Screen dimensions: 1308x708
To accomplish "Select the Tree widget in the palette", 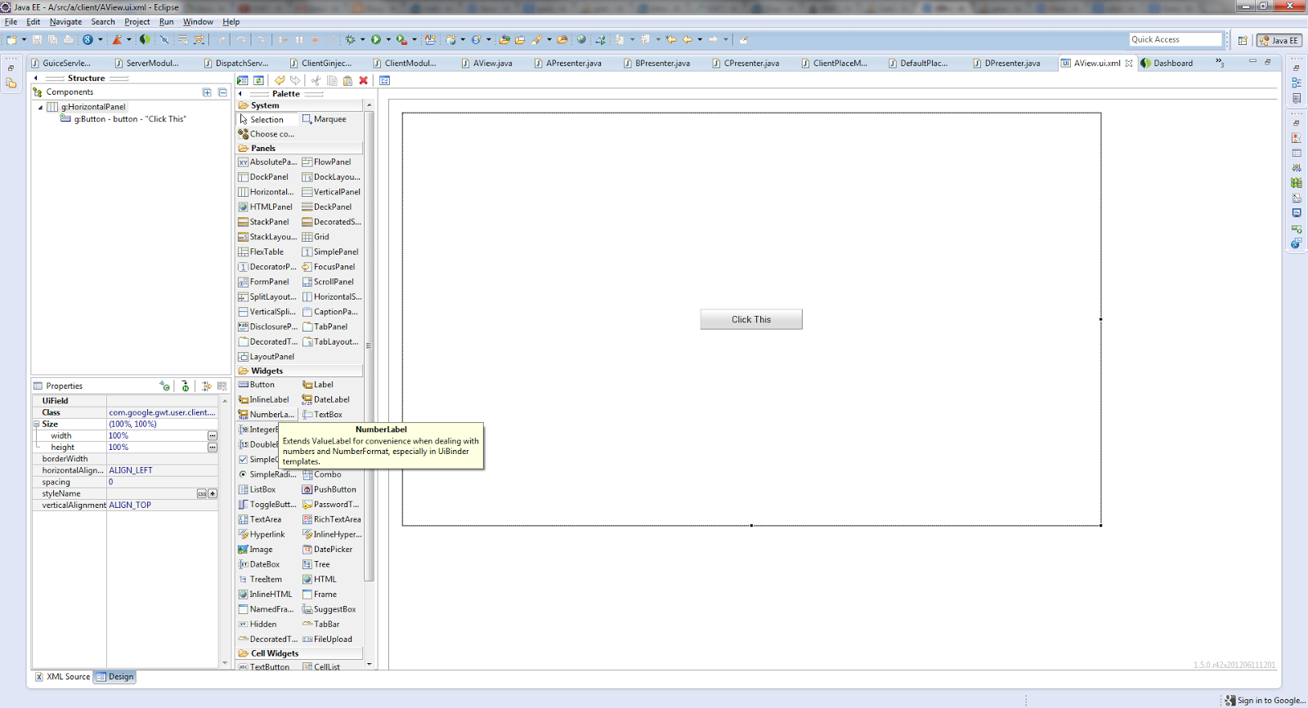I will pos(316,564).
